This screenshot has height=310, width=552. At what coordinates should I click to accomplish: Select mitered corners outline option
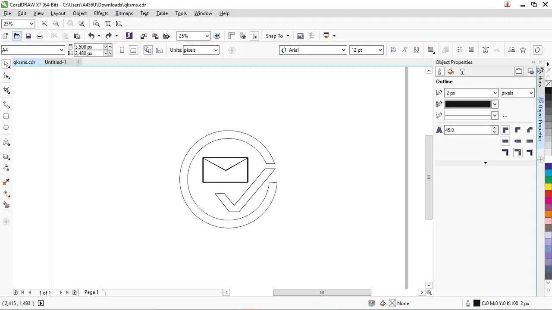click(505, 130)
